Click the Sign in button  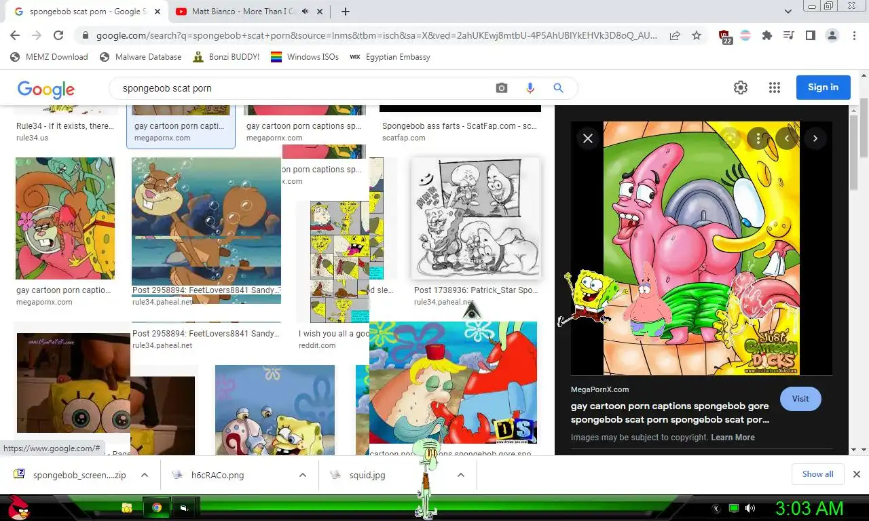(x=823, y=88)
